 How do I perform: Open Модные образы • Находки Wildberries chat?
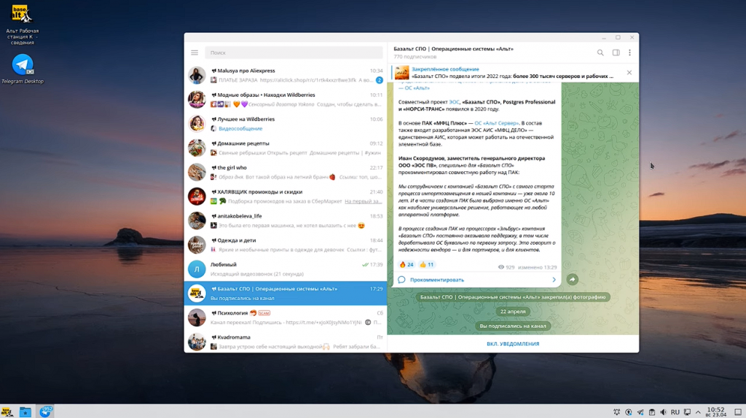(x=286, y=99)
